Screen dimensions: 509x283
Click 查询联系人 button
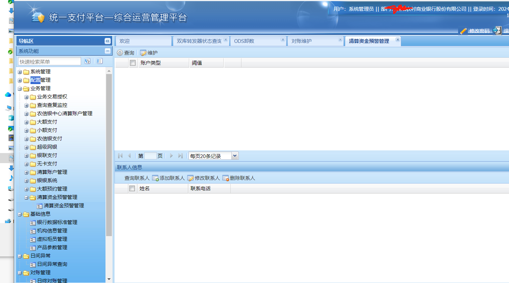137,178
